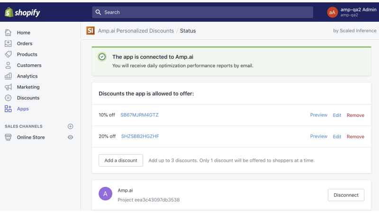379x213 pixels.
Task: Click into the Search field
Action: point(203,12)
